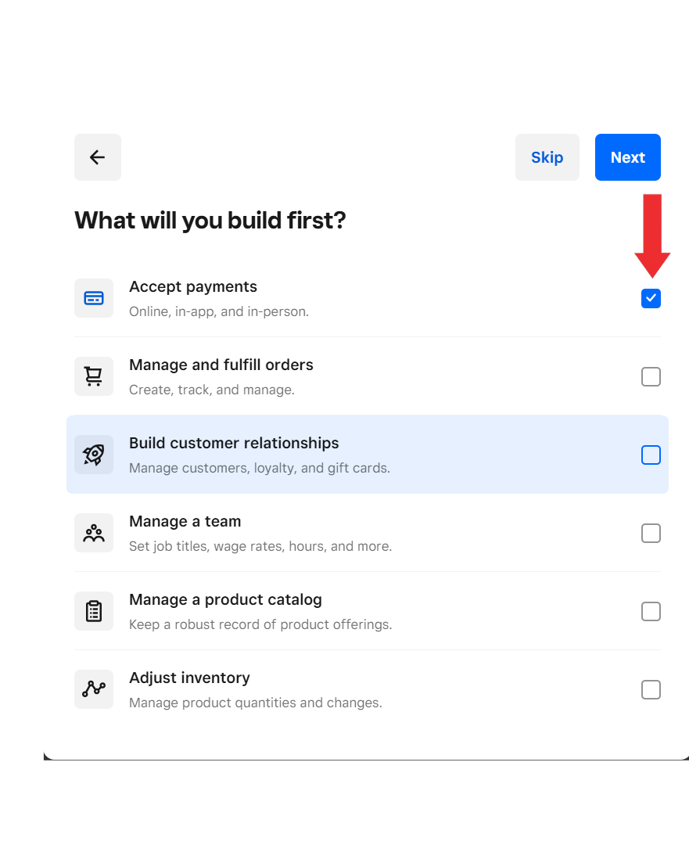Check the Manage and fulfill orders checkbox
Viewport: 689px width, 845px height.
651,376
